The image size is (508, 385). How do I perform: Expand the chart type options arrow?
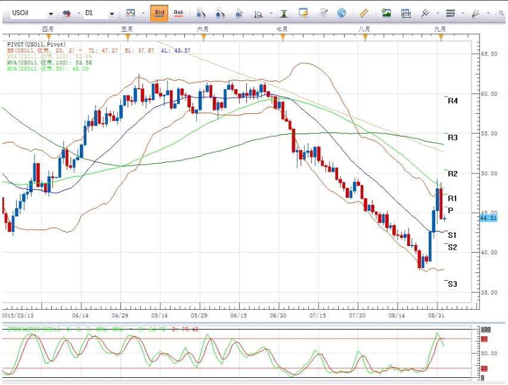[x=143, y=14]
